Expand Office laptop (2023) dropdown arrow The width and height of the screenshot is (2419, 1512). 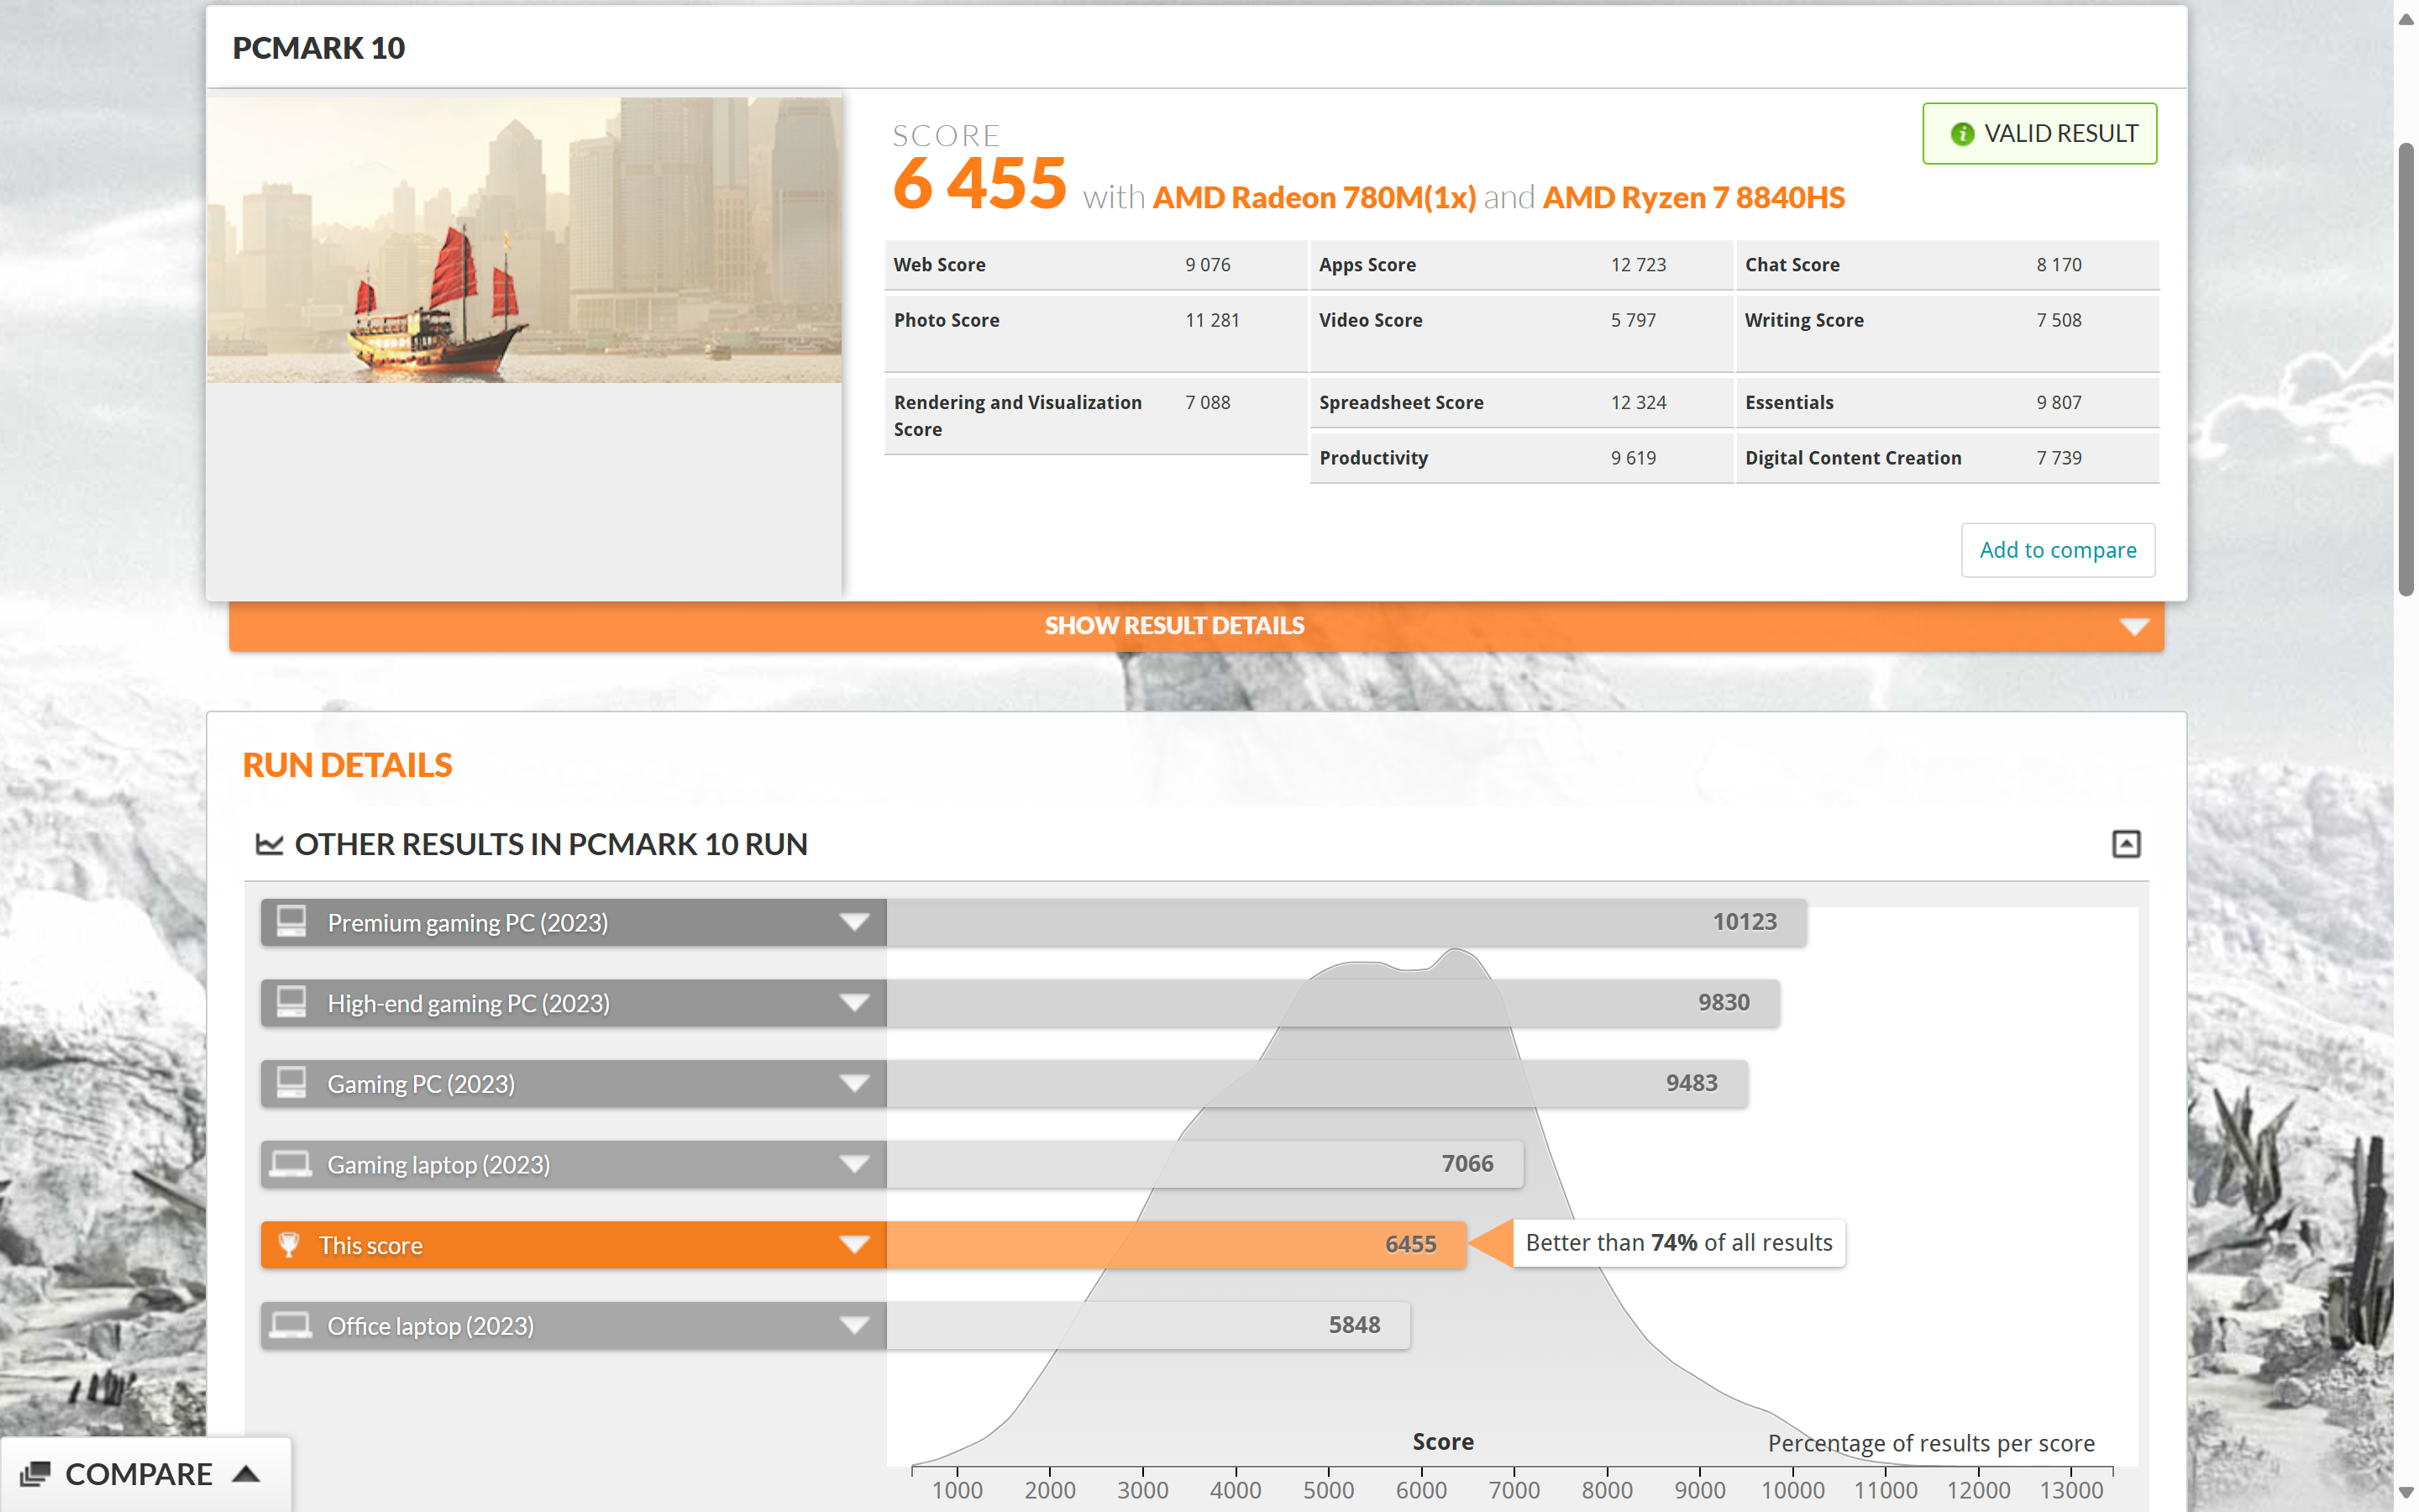853,1326
